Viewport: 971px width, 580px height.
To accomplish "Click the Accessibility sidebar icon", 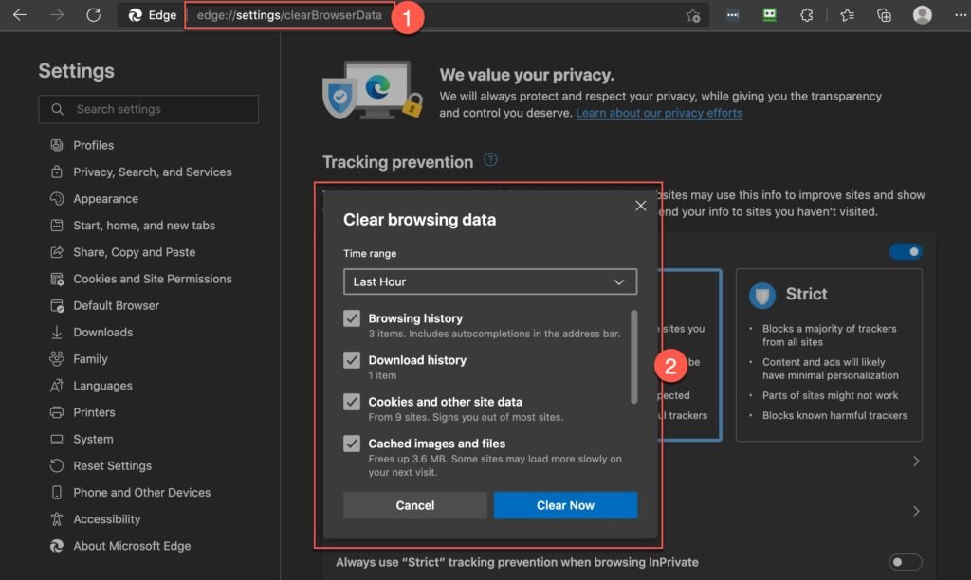I will (x=56, y=518).
